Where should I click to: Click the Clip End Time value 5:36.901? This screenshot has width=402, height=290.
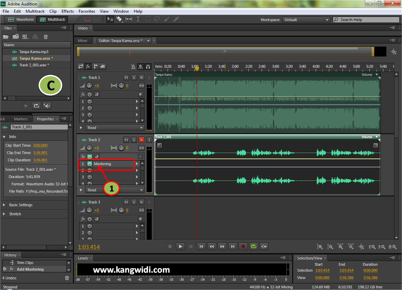click(x=40, y=153)
